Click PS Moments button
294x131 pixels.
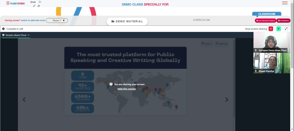tap(283, 21)
